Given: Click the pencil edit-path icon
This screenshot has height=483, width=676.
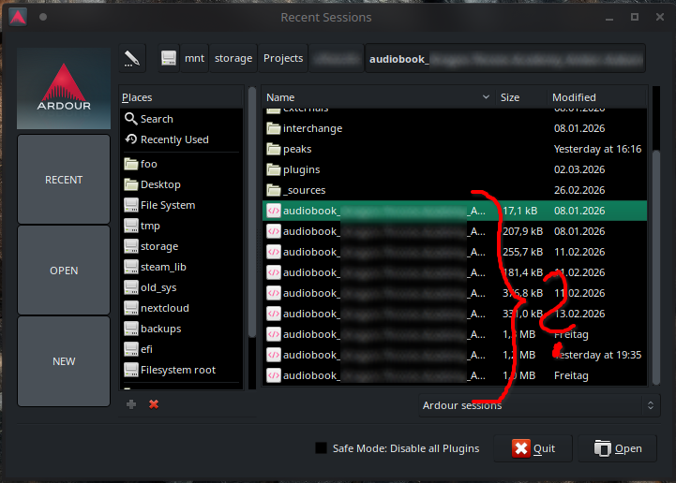Looking at the screenshot, I should point(132,58).
